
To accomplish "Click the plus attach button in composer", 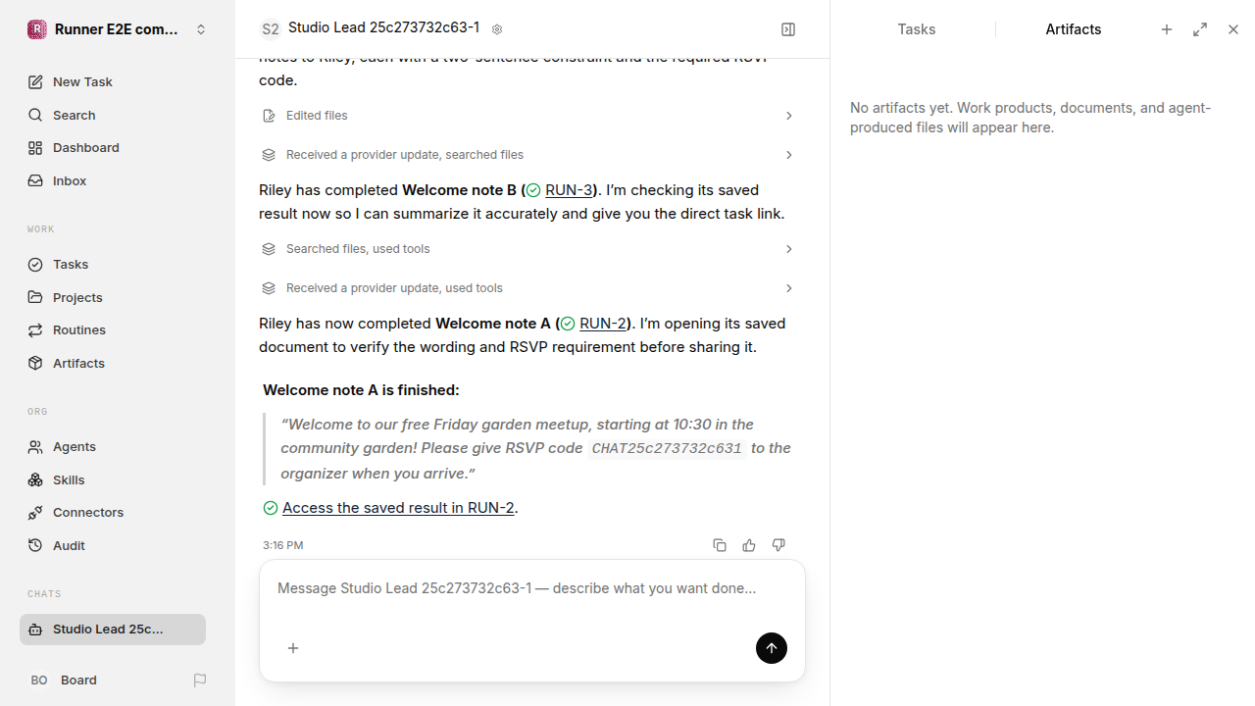I will [x=293, y=648].
